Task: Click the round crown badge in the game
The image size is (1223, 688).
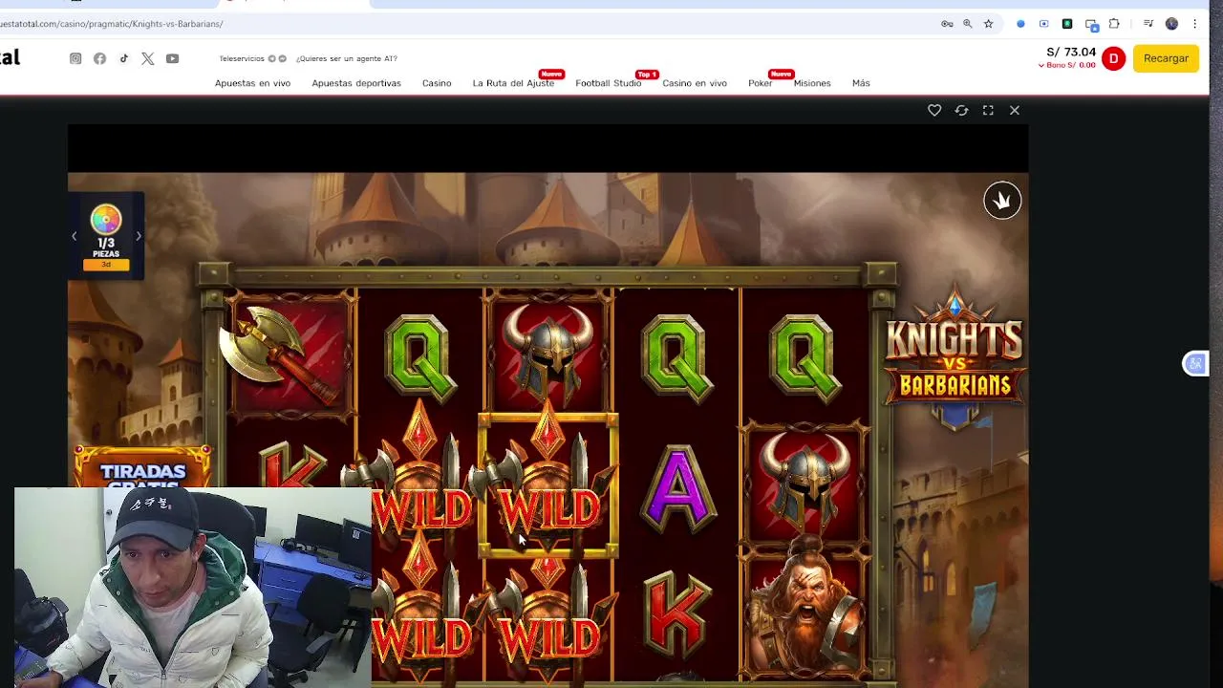Action: pyautogui.click(x=1002, y=201)
